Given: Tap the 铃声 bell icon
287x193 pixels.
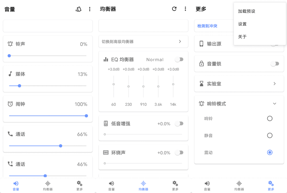Looking at the screenshot, I should click(10, 44).
